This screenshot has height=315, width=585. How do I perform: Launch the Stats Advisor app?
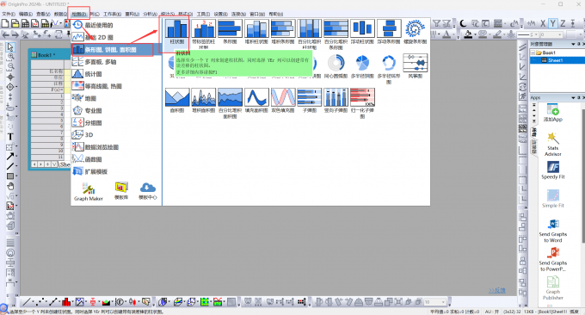pyautogui.click(x=553, y=144)
